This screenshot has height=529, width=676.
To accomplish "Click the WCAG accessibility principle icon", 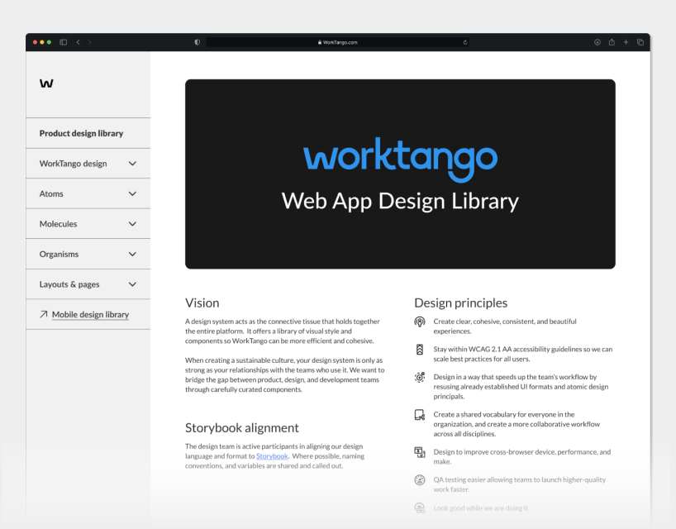I will (x=420, y=349).
